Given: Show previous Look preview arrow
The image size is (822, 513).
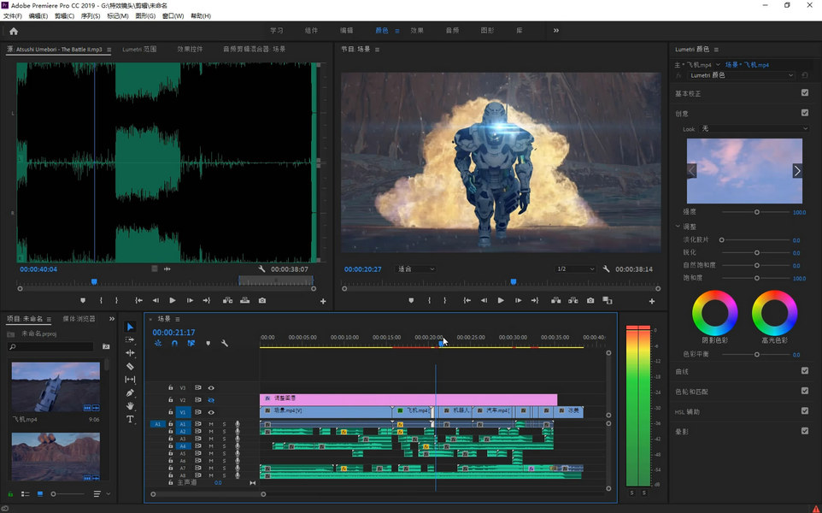Looking at the screenshot, I should coord(692,171).
